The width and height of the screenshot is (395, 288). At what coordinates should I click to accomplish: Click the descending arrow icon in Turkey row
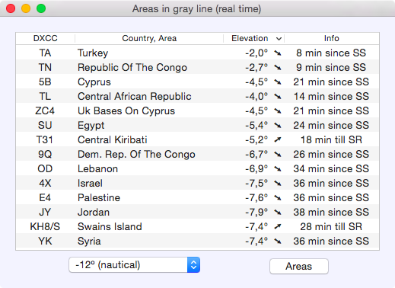pyautogui.click(x=278, y=53)
